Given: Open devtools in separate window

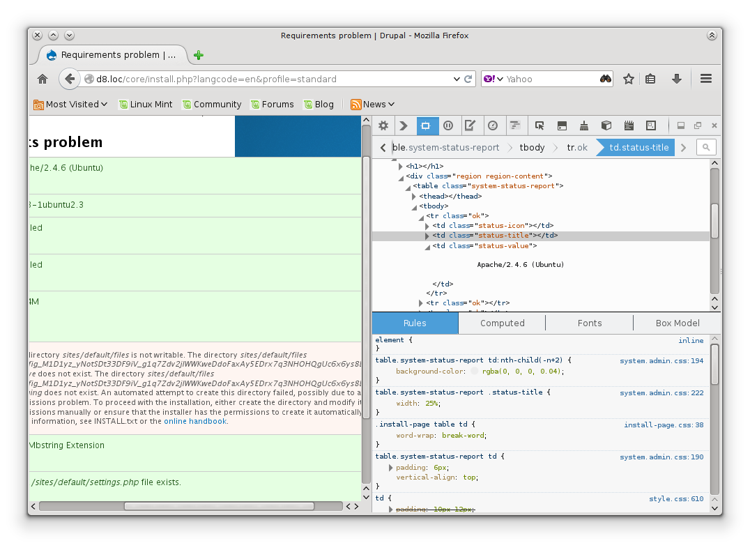Looking at the screenshot, I should 698,126.
